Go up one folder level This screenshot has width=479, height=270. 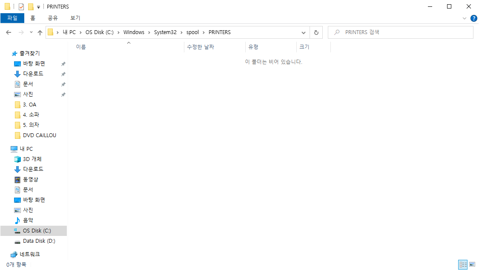click(x=40, y=32)
